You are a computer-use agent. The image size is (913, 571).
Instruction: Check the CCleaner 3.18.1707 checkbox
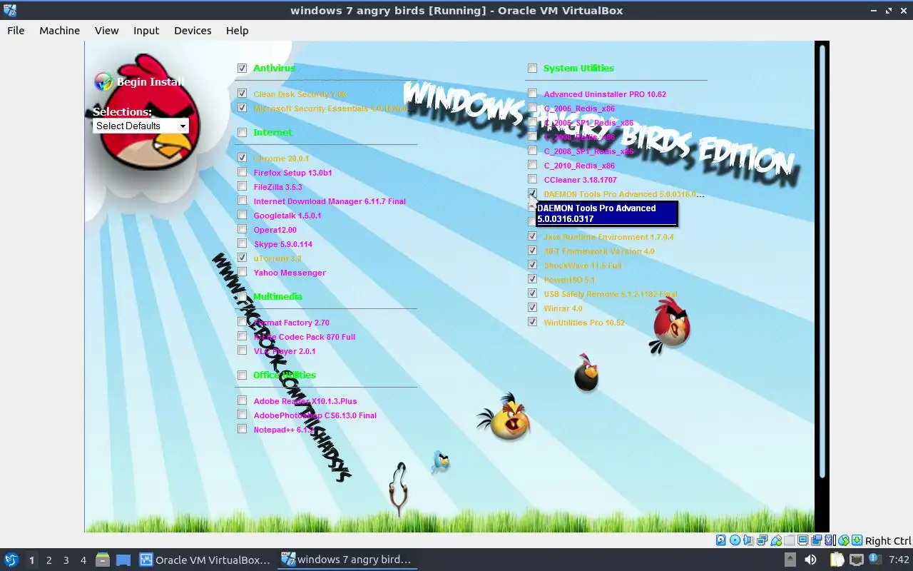pos(532,179)
